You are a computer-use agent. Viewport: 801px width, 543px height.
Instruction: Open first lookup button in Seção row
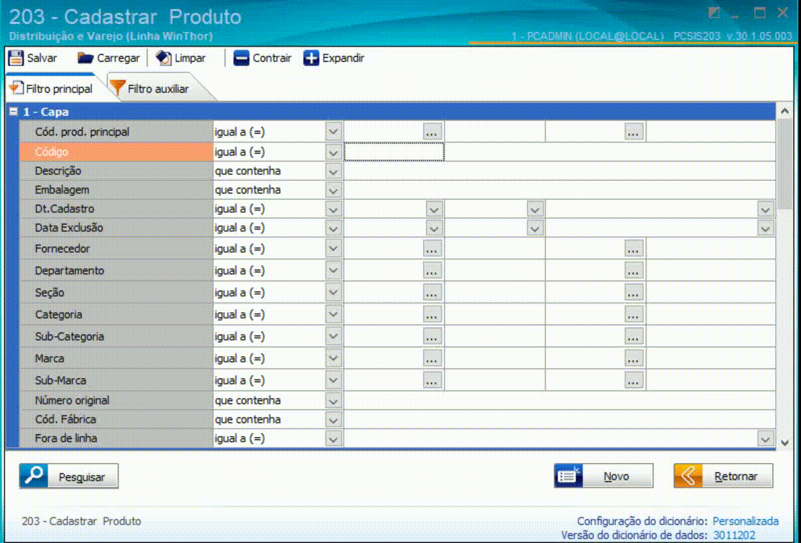pyautogui.click(x=432, y=293)
